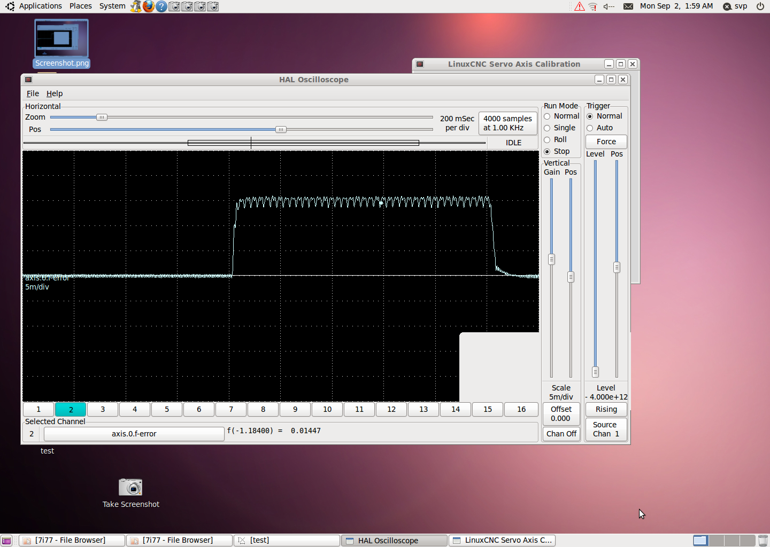Open the blue Help question-mark launcher
Viewport: 770px width, 547px height.
161,6
